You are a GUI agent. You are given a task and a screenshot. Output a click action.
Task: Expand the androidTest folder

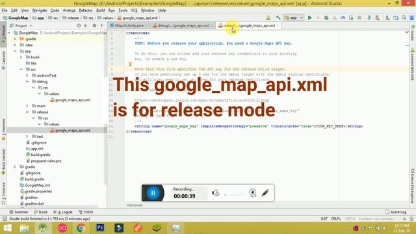pyautogui.click(x=27, y=75)
